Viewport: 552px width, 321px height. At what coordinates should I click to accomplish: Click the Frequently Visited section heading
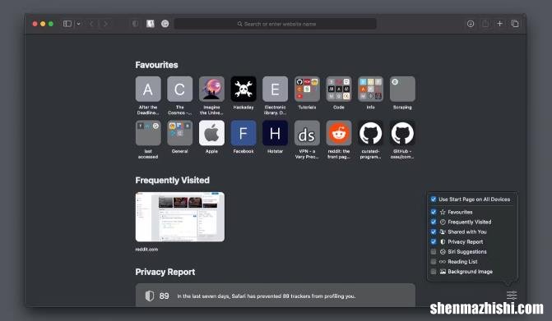173,180
